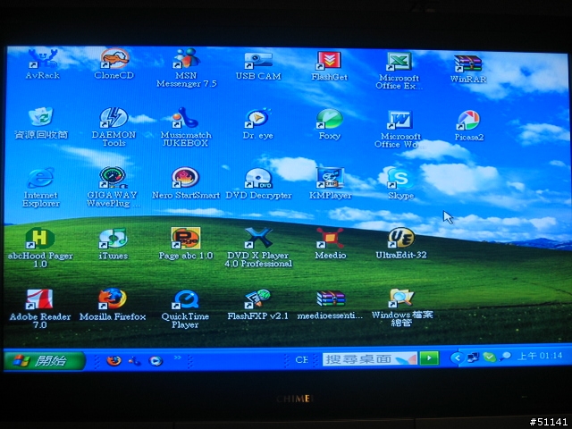This screenshot has height=429, width=572.
Task: Open the QuickTime Player shortcut
Action: click(x=185, y=309)
